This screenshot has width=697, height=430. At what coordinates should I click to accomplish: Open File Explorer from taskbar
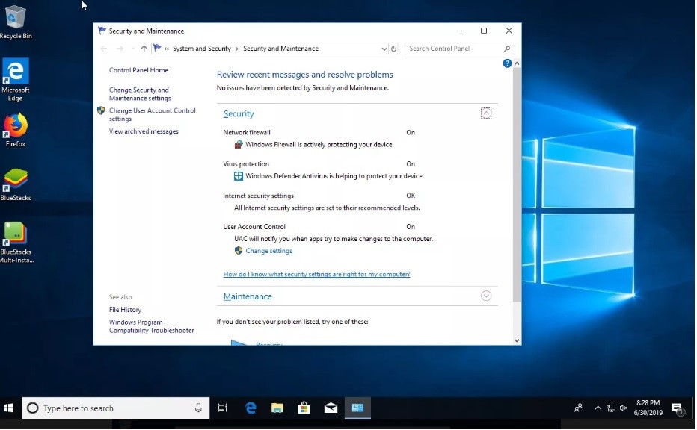click(x=277, y=408)
